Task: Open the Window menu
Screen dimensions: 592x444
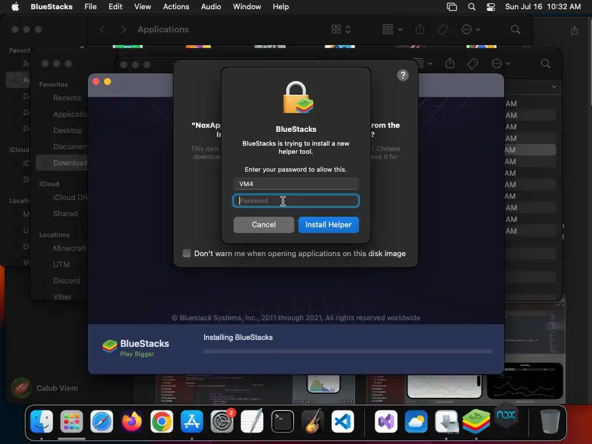Action: tap(247, 6)
